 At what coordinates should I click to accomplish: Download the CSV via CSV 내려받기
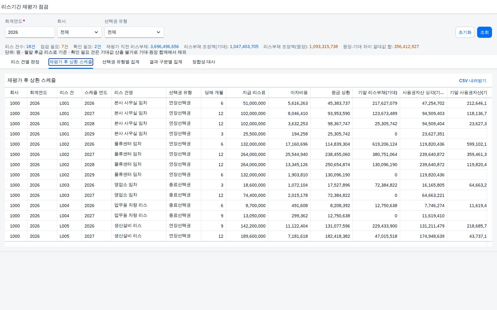tap(472, 81)
